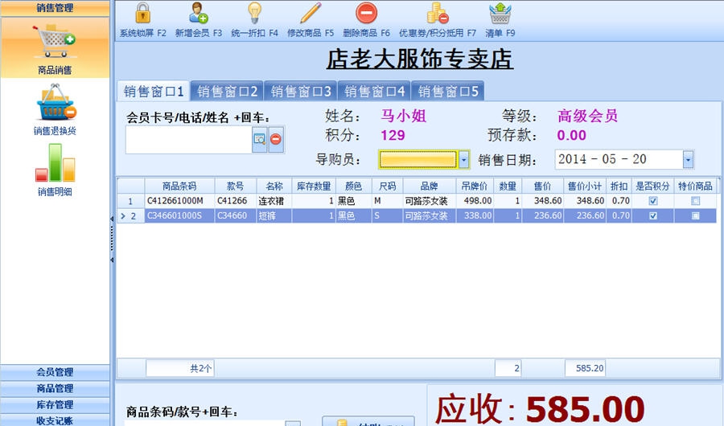This screenshot has width=724, height=426.
Task: Select row 2 header in sales grid
Action: tap(130, 215)
